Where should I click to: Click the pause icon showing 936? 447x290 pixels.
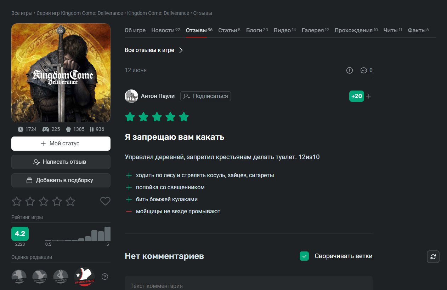(92, 129)
